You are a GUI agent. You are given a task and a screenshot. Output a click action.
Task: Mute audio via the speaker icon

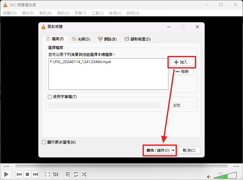coord(209,176)
